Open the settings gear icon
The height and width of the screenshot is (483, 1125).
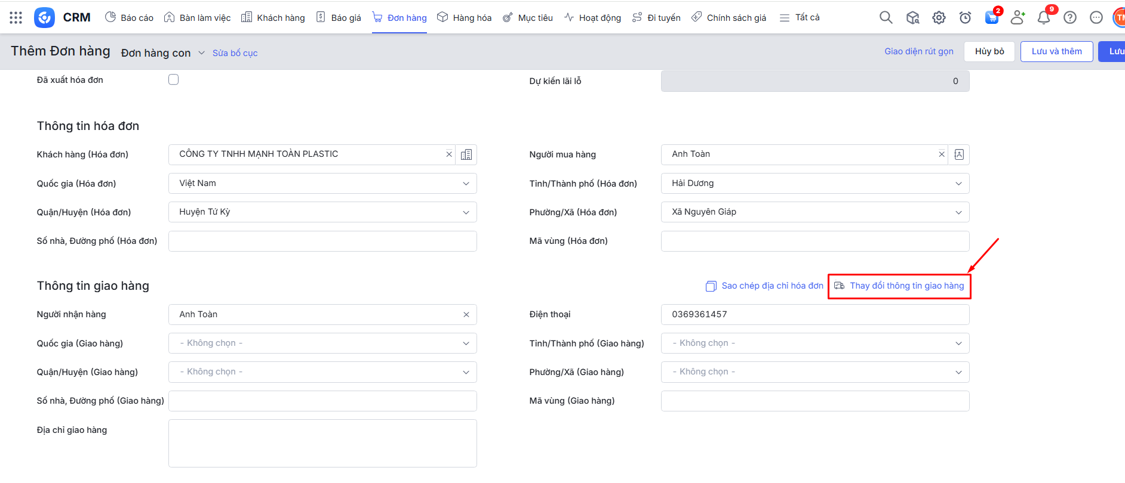point(939,18)
